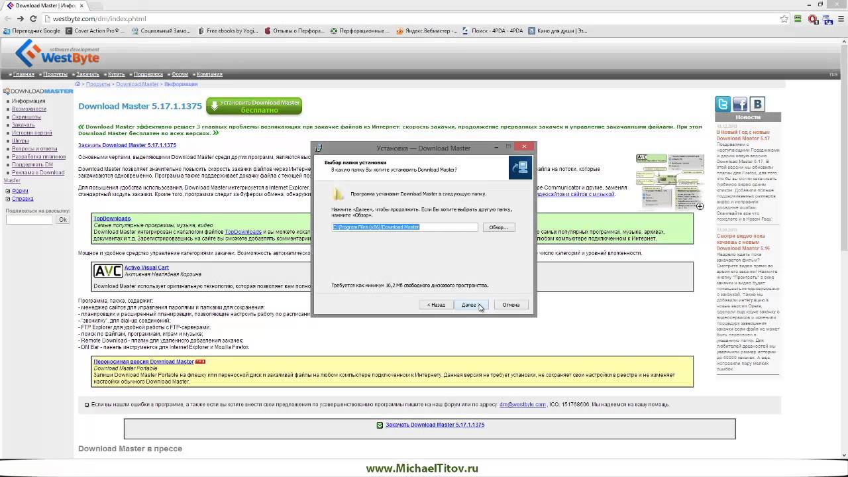Open Возможности in the sidebar

pyautogui.click(x=28, y=109)
